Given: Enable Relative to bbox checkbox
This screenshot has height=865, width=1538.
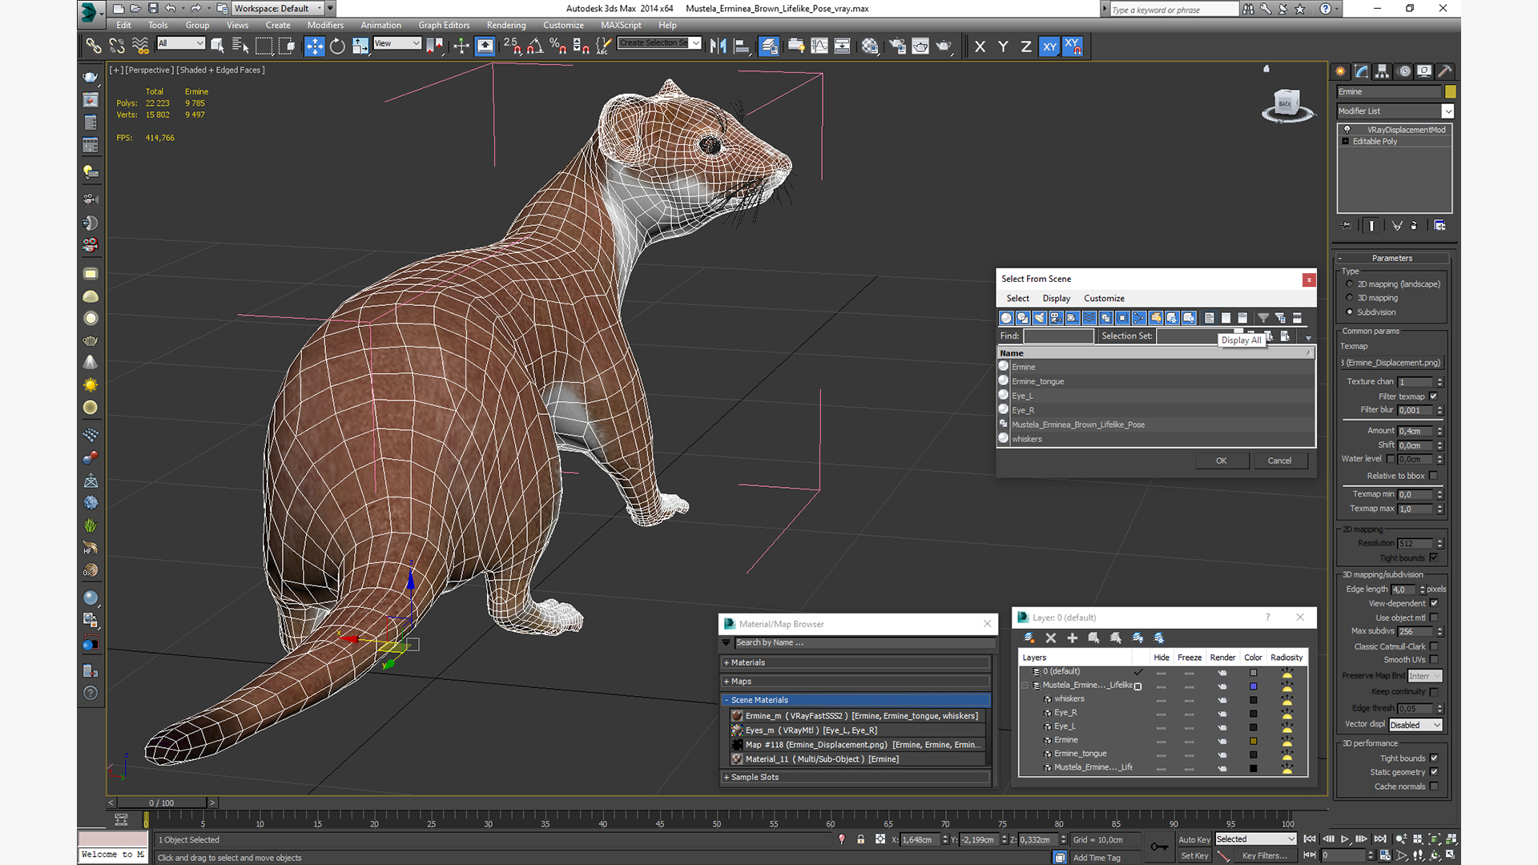Looking at the screenshot, I should point(1433,476).
